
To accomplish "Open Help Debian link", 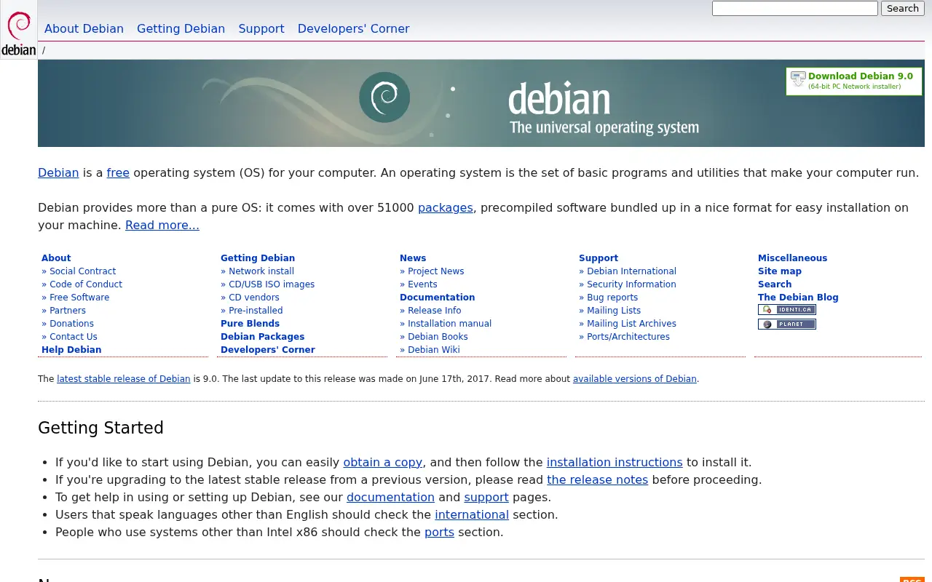I will (x=71, y=350).
